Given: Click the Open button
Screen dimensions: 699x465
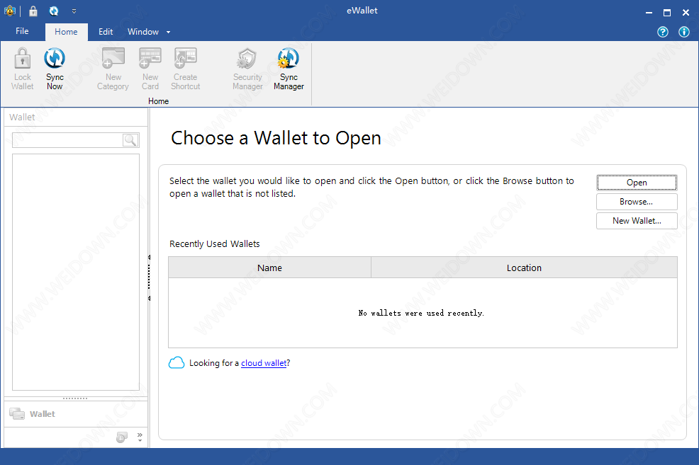Looking at the screenshot, I should click(x=637, y=183).
